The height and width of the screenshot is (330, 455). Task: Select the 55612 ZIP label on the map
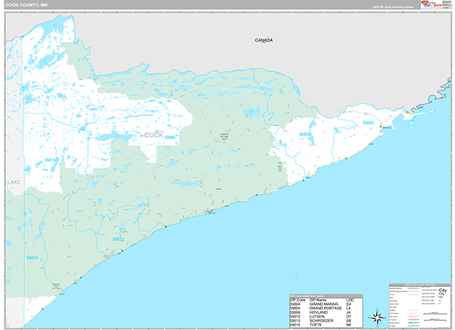click(118, 238)
